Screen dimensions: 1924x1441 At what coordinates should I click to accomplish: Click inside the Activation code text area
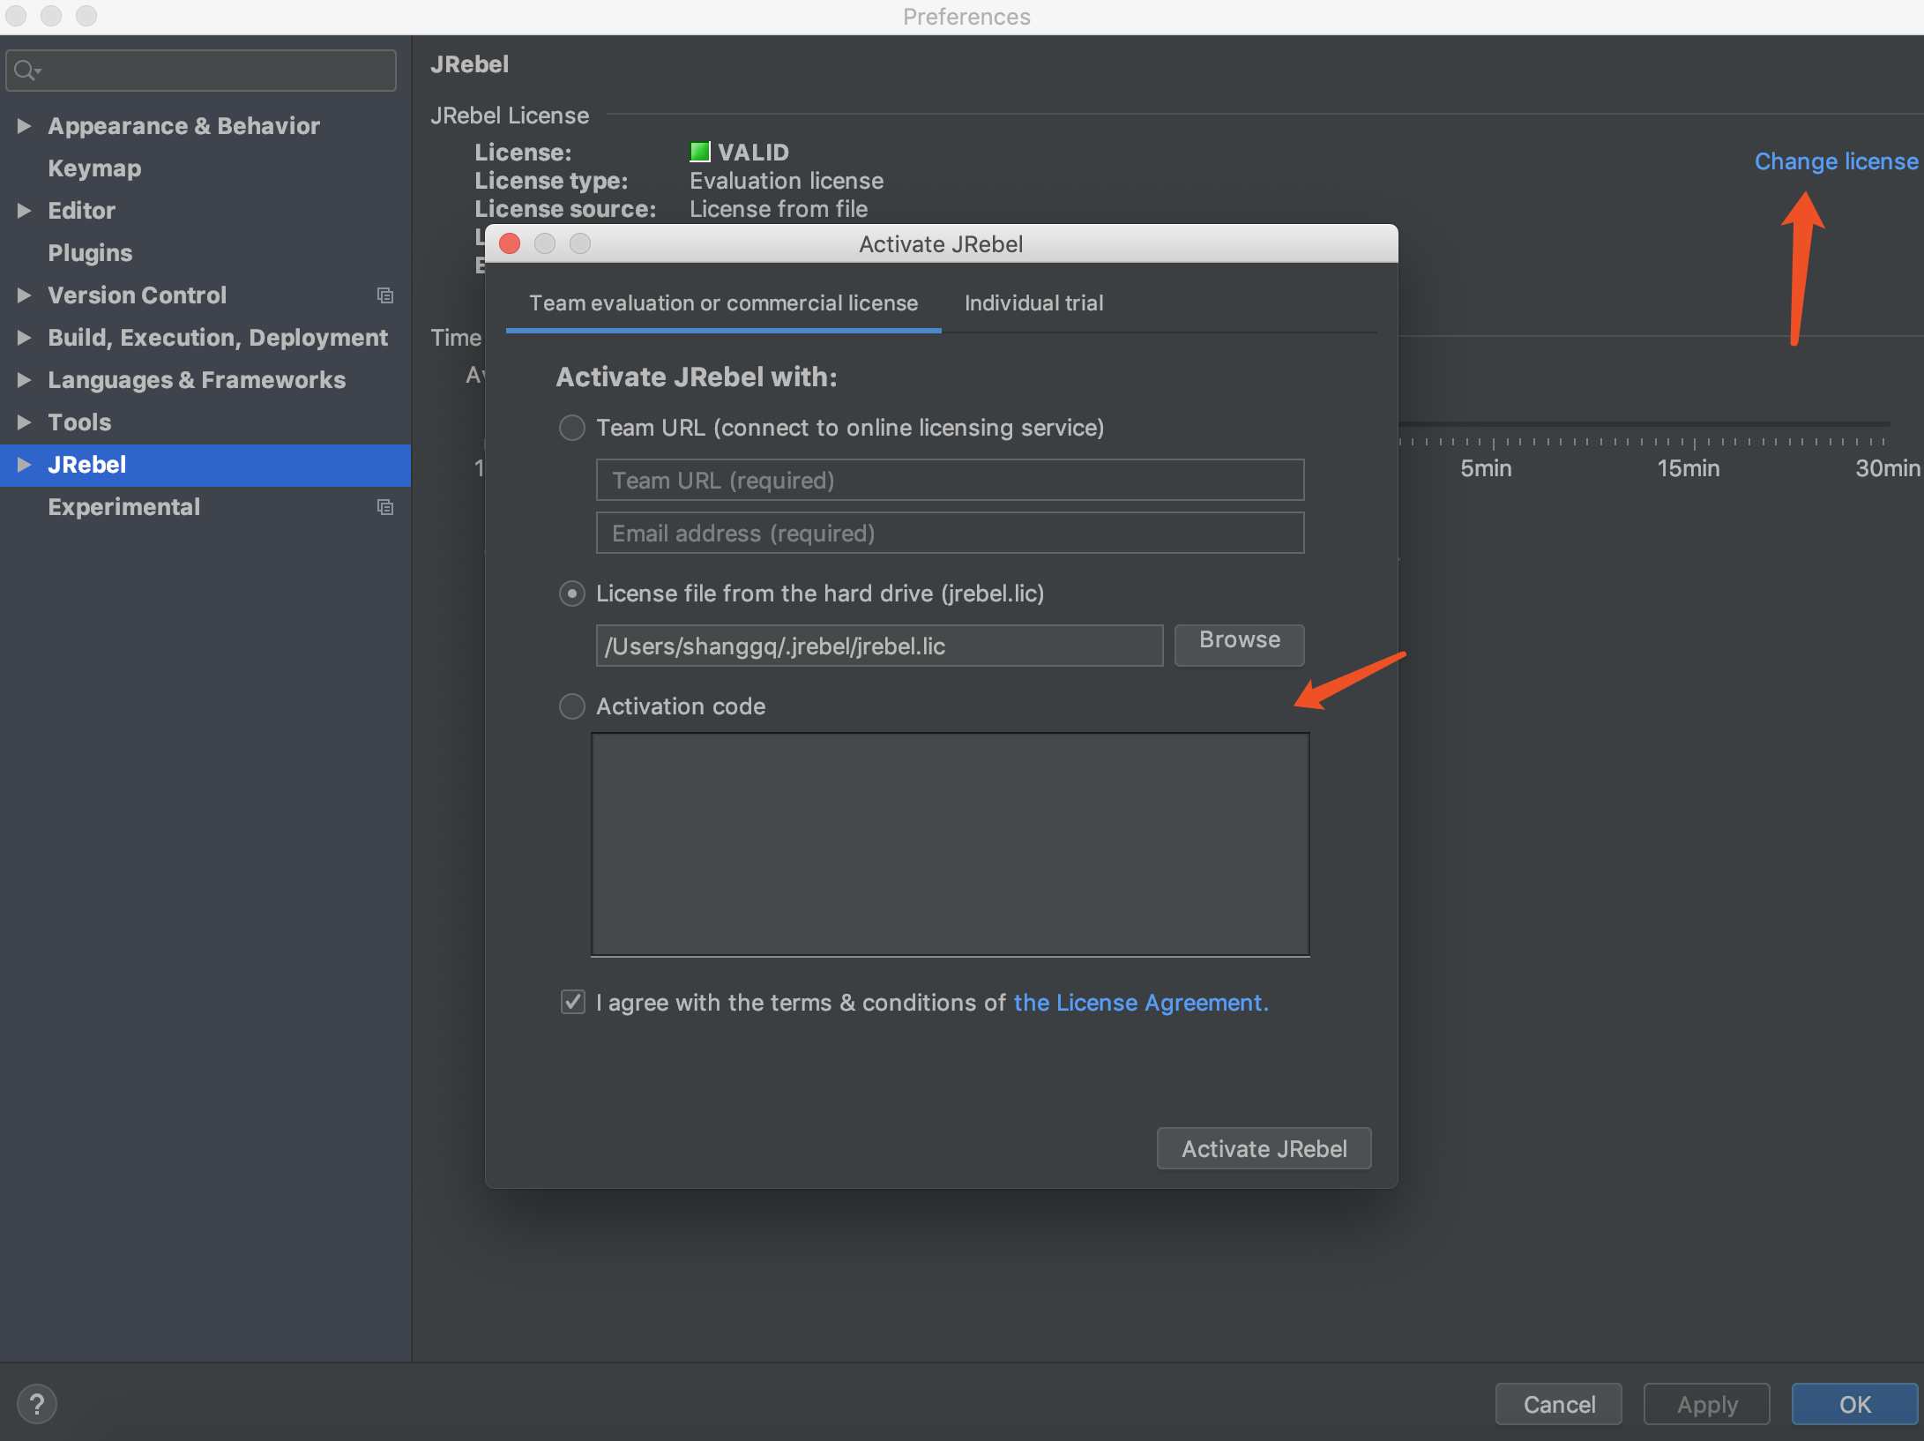click(x=950, y=844)
